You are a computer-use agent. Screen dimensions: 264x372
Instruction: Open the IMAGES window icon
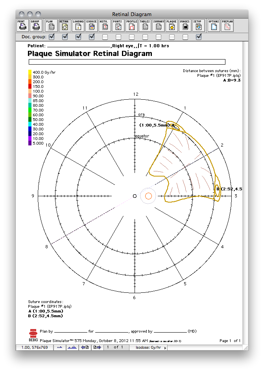point(185,26)
